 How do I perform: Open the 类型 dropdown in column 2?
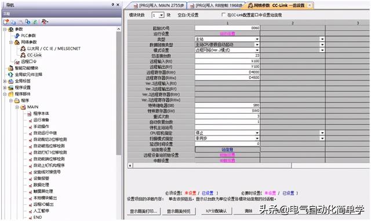pos(322,39)
